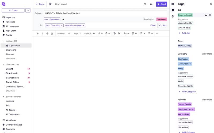Viewport: 214px width, 133px height.
Task: Open the text color picker
Action: 101,34
